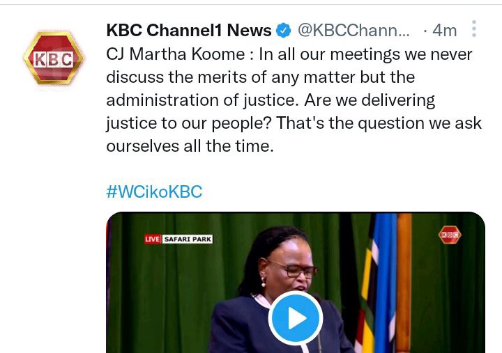Open KBC Channel1 News display name

coord(189,31)
